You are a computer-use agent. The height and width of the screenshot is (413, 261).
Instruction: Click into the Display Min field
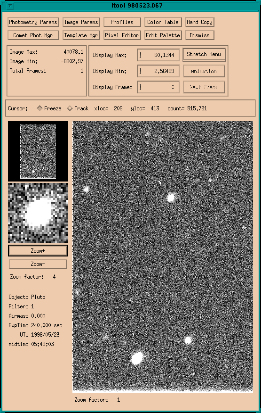[x=158, y=71]
